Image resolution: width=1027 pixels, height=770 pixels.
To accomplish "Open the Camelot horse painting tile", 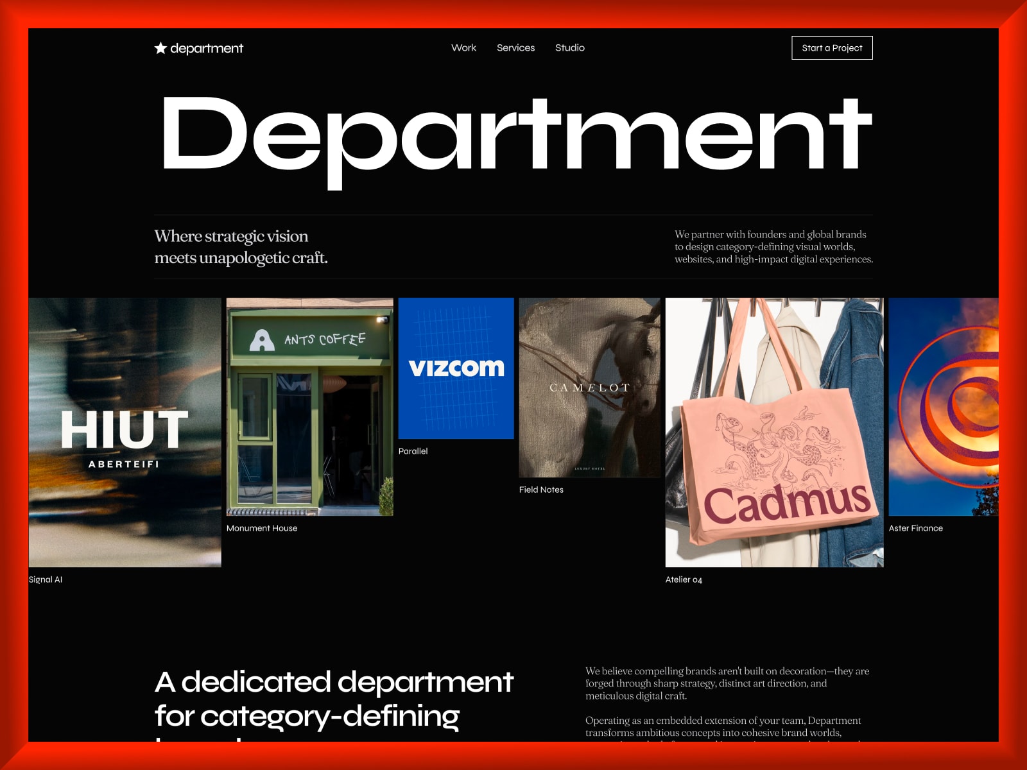I will coord(589,388).
